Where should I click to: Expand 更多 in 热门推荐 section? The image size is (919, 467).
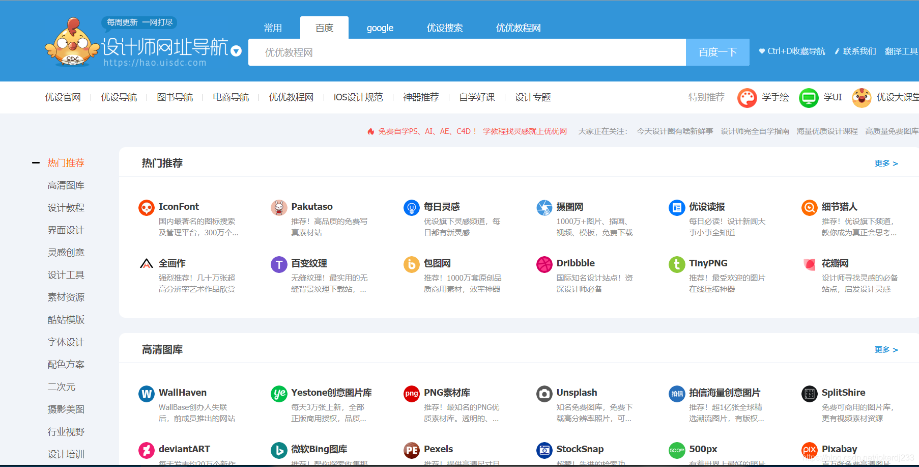886,163
